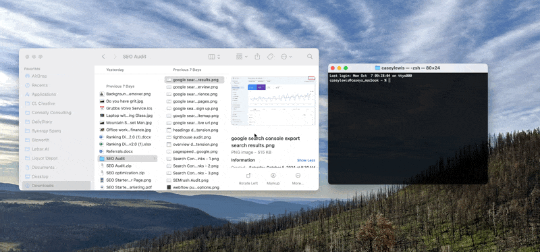
Task: Open the Action ellipsis menu in Finder
Action: click(x=286, y=57)
